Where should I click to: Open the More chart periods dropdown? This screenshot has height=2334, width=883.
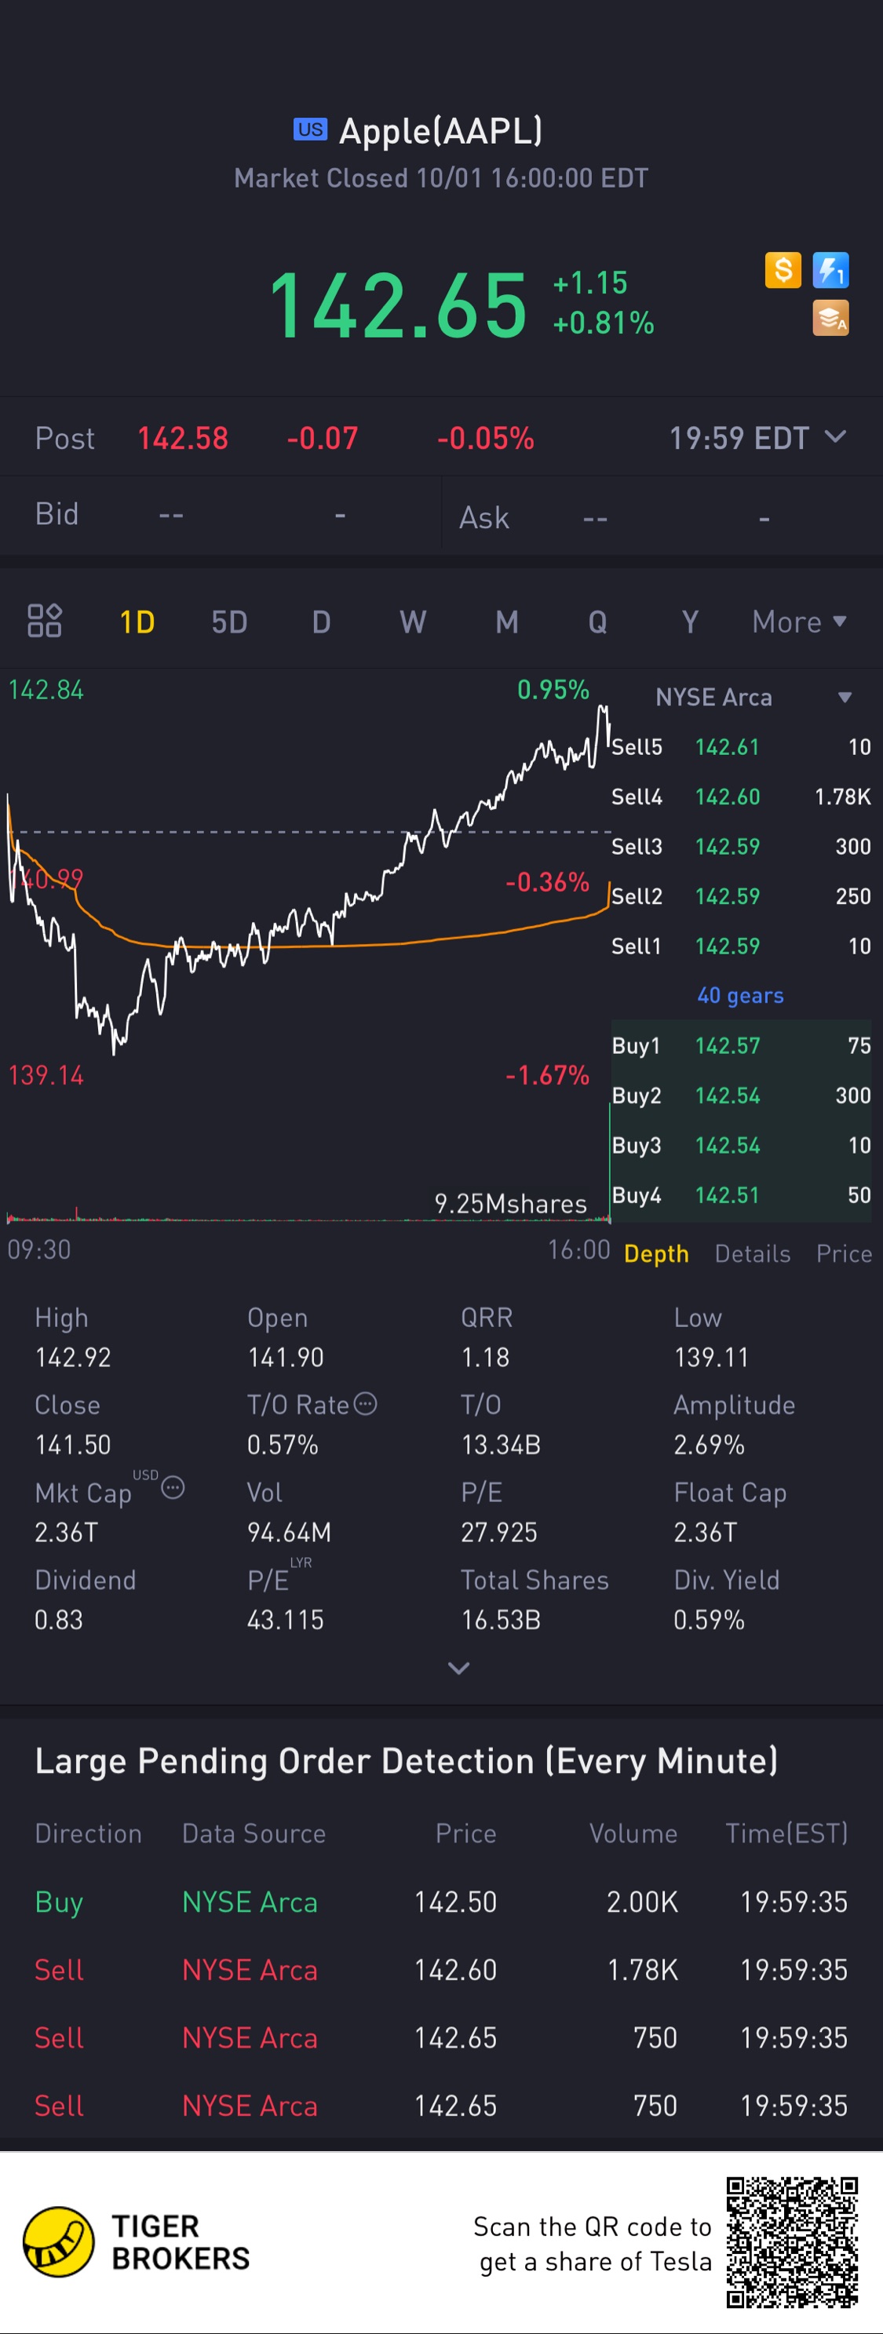(799, 622)
